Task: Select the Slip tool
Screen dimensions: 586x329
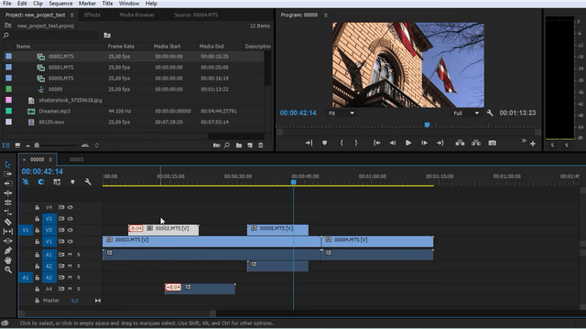Action: click(x=8, y=231)
